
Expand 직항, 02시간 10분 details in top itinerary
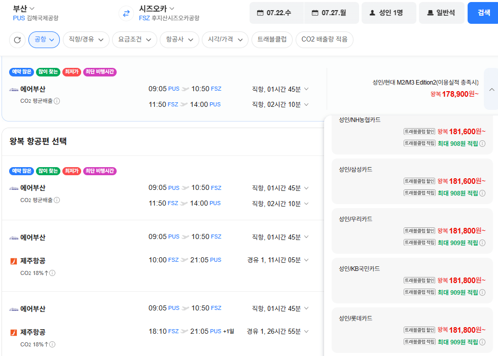(306, 104)
